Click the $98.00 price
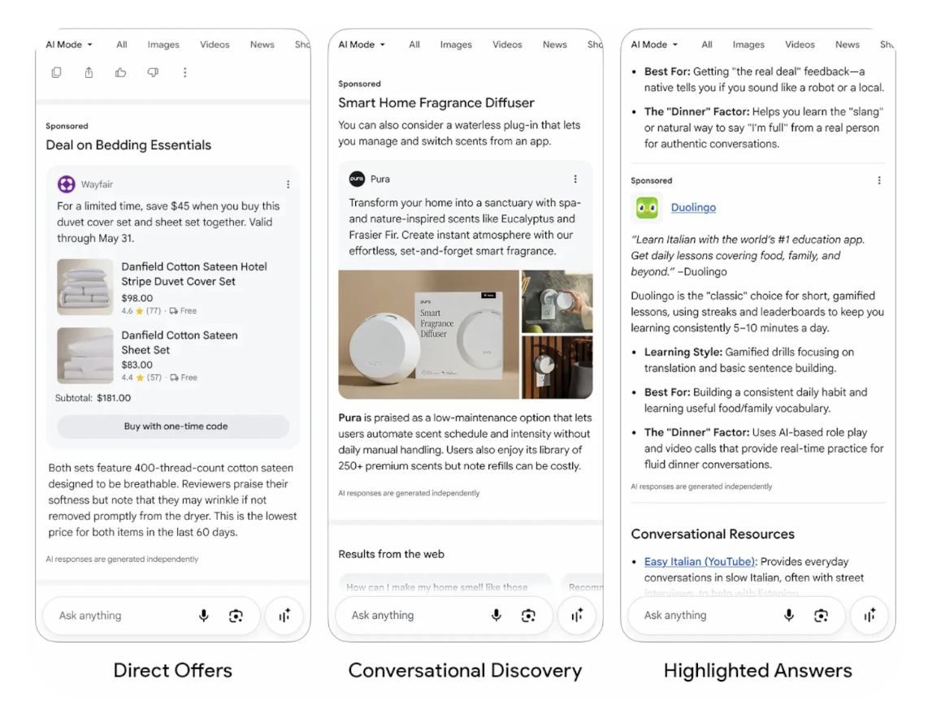 137,298
